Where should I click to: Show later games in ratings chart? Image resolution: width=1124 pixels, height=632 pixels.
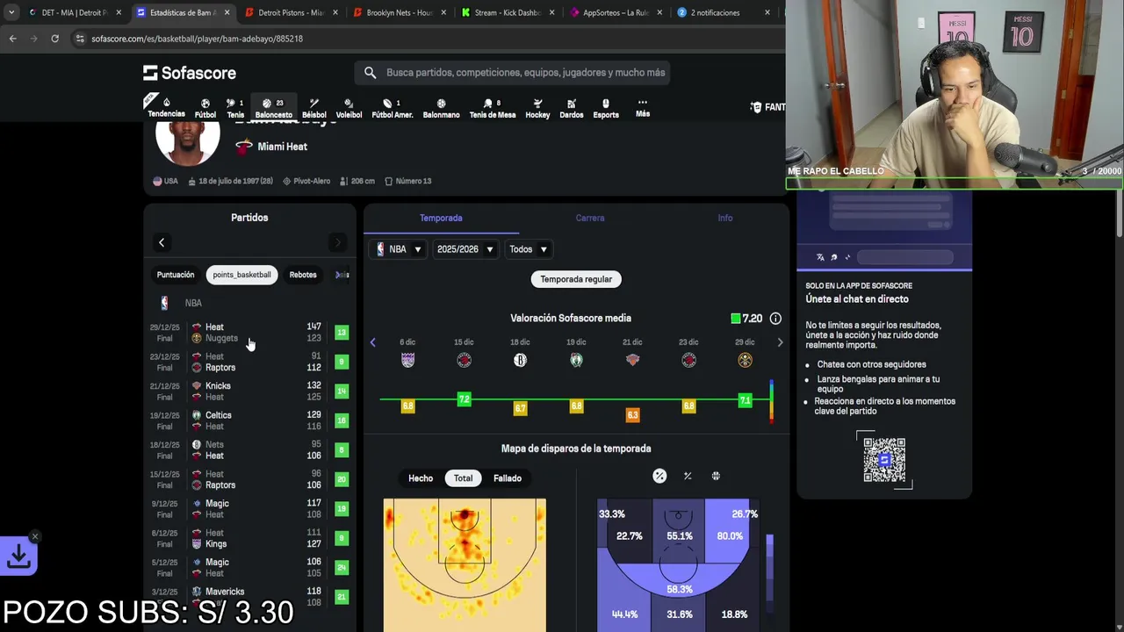pyautogui.click(x=780, y=342)
